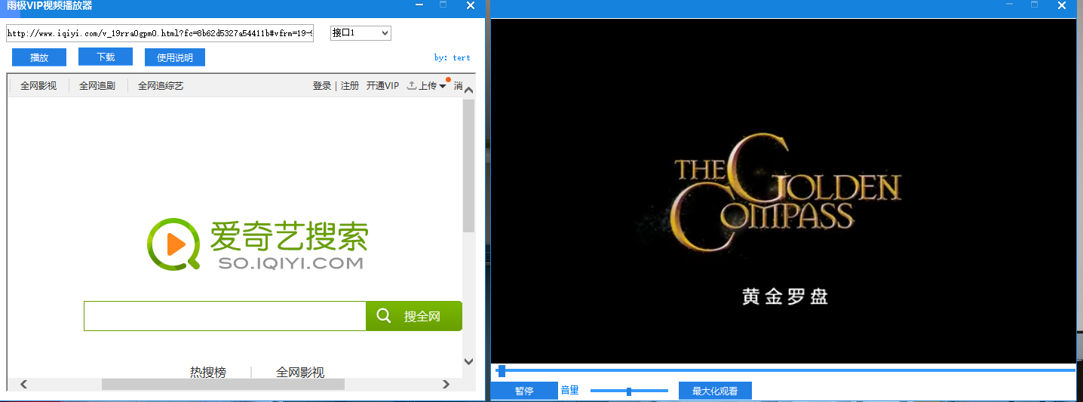The image size is (1083, 402).
Task: Minimize the 雨极VIP视频播放器 window
Action: pyautogui.click(x=419, y=5)
